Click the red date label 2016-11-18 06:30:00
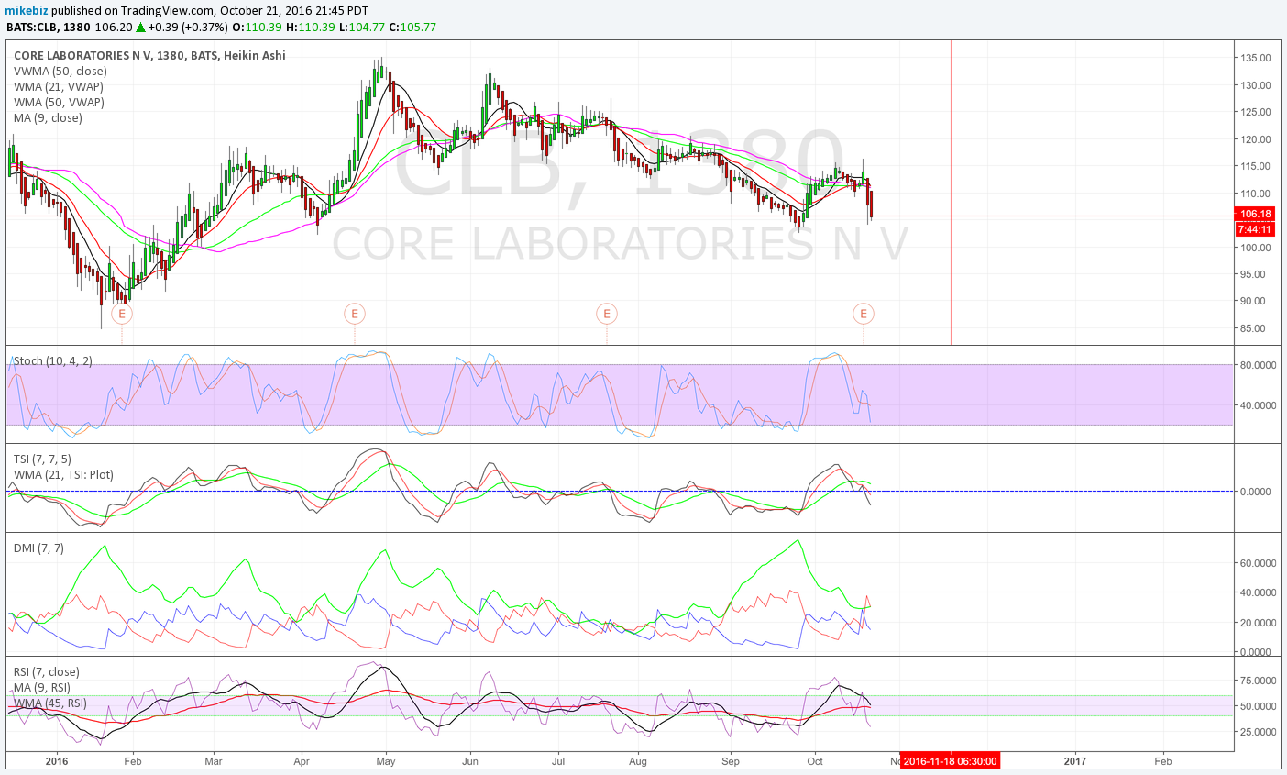The image size is (1287, 775). [x=949, y=760]
